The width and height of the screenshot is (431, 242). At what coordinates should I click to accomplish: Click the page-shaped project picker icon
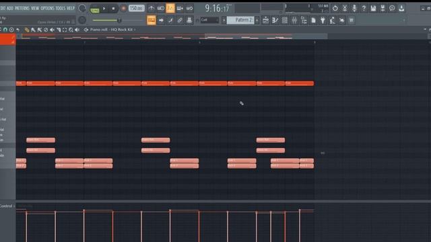313,20
